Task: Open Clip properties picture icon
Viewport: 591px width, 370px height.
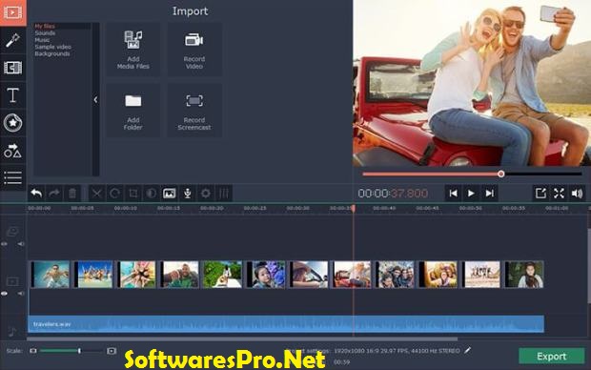Action: pos(170,194)
